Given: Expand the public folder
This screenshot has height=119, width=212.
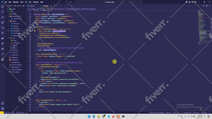Looking at the screenshot, I should tap(13, 9).
